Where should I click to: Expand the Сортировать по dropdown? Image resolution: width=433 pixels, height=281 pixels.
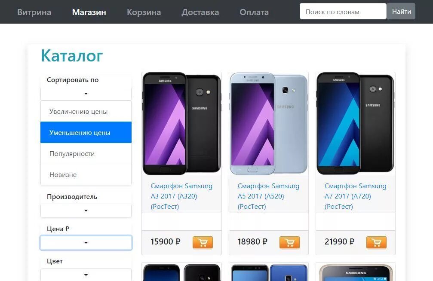coord(86,94)
